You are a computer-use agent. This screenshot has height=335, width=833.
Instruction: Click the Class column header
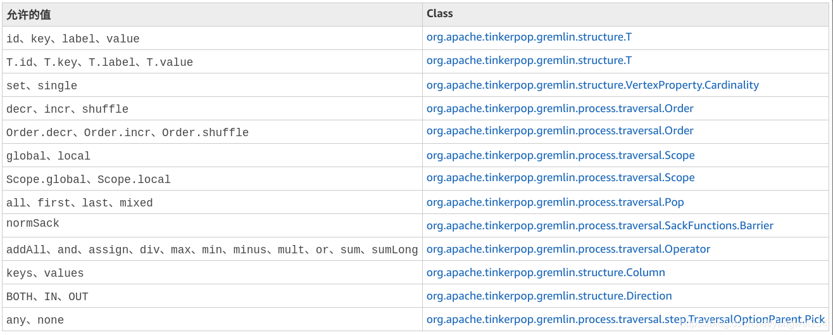point(625,15)
